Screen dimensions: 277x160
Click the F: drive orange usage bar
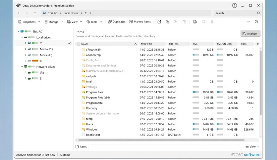pyautogui.click(x=35, y=60)
